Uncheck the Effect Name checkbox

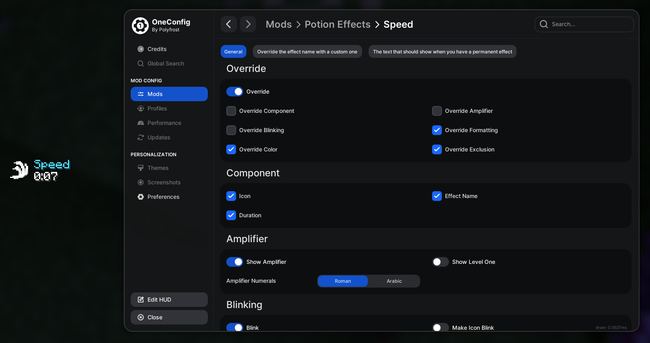pyautogui.click(x=437, y=196)
